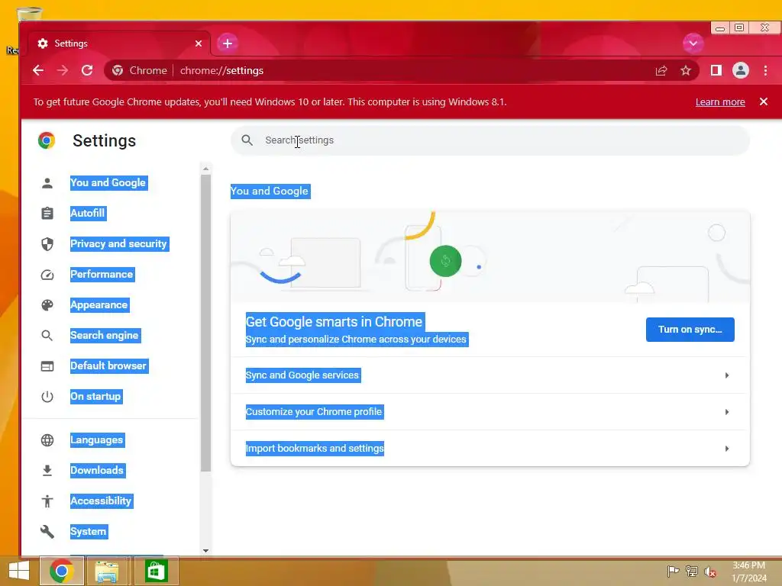Open Privacy and security section

pyautogui.click(x=118, y=243)
